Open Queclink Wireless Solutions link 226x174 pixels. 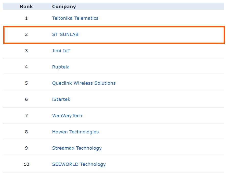(84, 83)
